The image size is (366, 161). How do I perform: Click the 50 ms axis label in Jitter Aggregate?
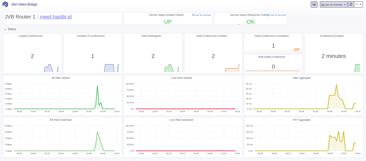tap(249, 84)
